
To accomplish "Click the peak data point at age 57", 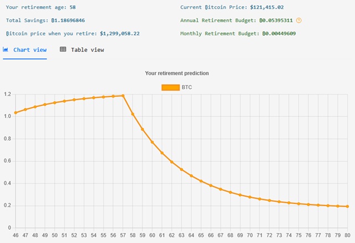I will [123, 96].
